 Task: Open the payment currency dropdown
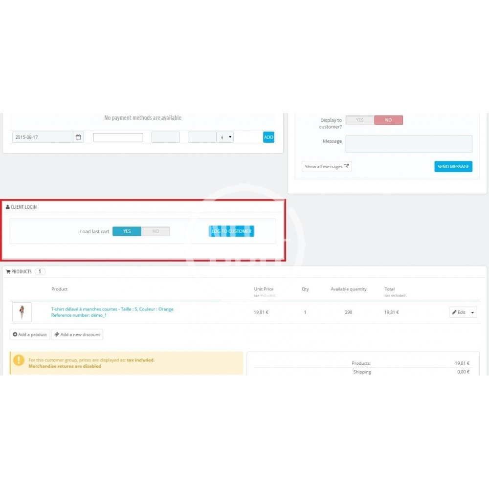pyautogui.click(x=225, y=137)
